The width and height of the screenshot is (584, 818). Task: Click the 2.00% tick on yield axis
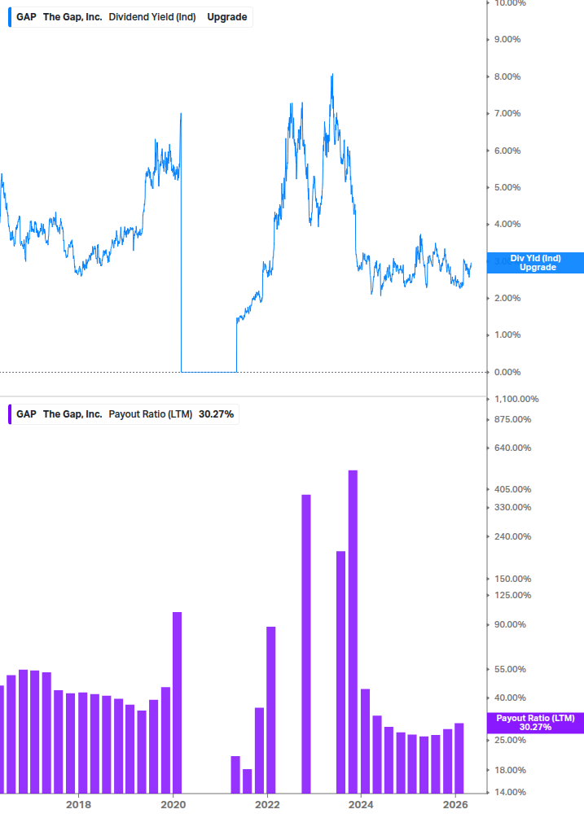(507, 299)
